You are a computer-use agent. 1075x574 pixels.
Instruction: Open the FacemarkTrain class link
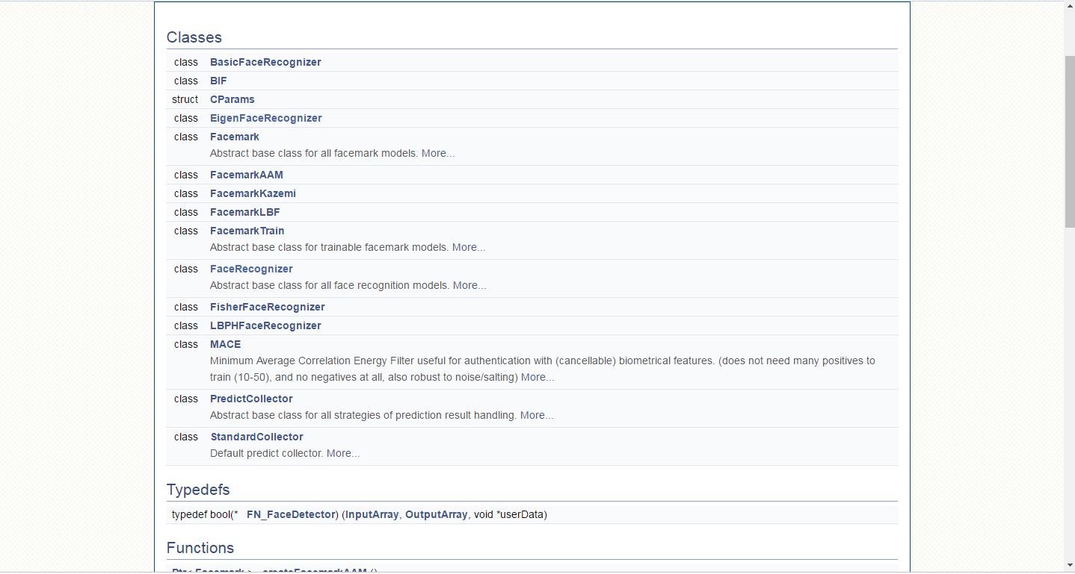point(247,231)
